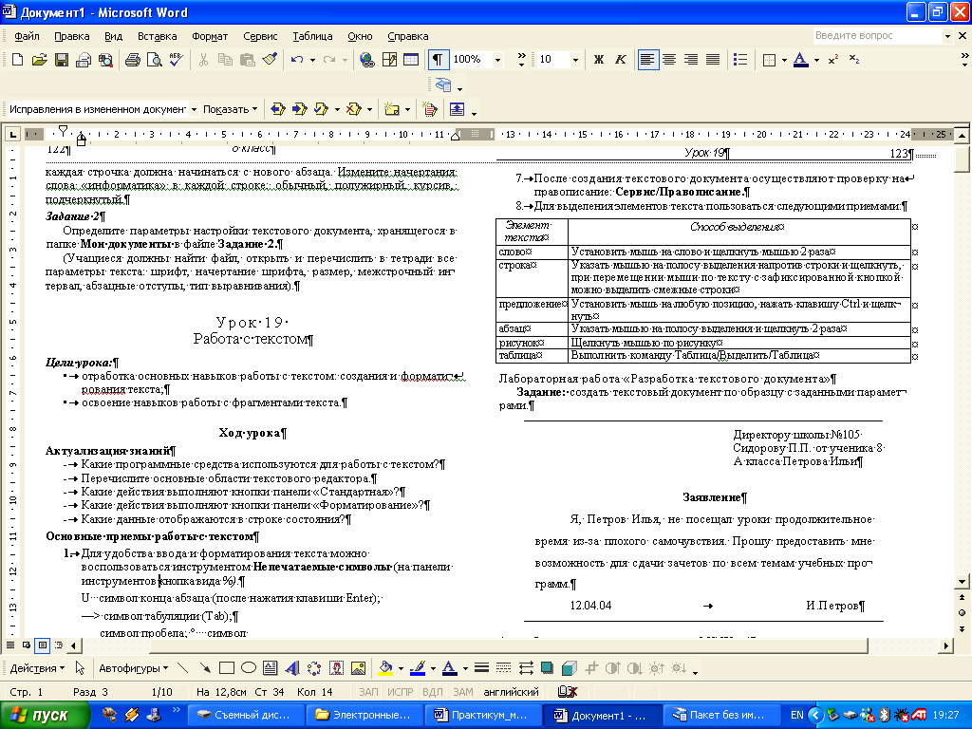The height and width of the screenshot is (729, 972).
Task: Apply subscript formatting x₂
Action: click(854, 60)
